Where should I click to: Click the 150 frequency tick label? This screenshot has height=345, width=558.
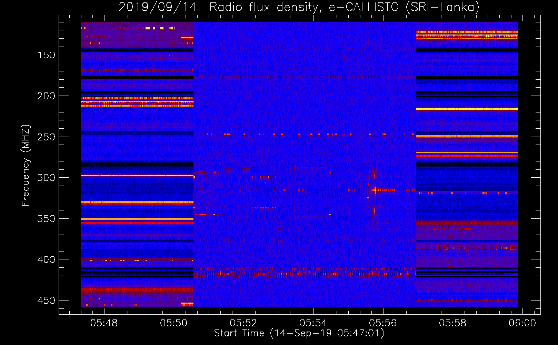(x=46, y=55)
